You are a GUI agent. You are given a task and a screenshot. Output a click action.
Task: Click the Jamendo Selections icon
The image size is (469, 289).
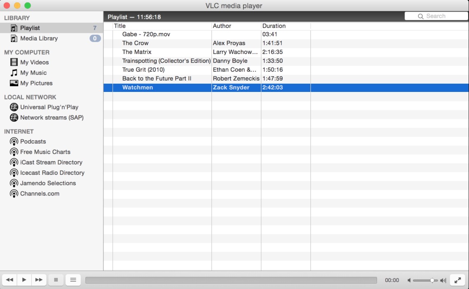click(14, 183)
